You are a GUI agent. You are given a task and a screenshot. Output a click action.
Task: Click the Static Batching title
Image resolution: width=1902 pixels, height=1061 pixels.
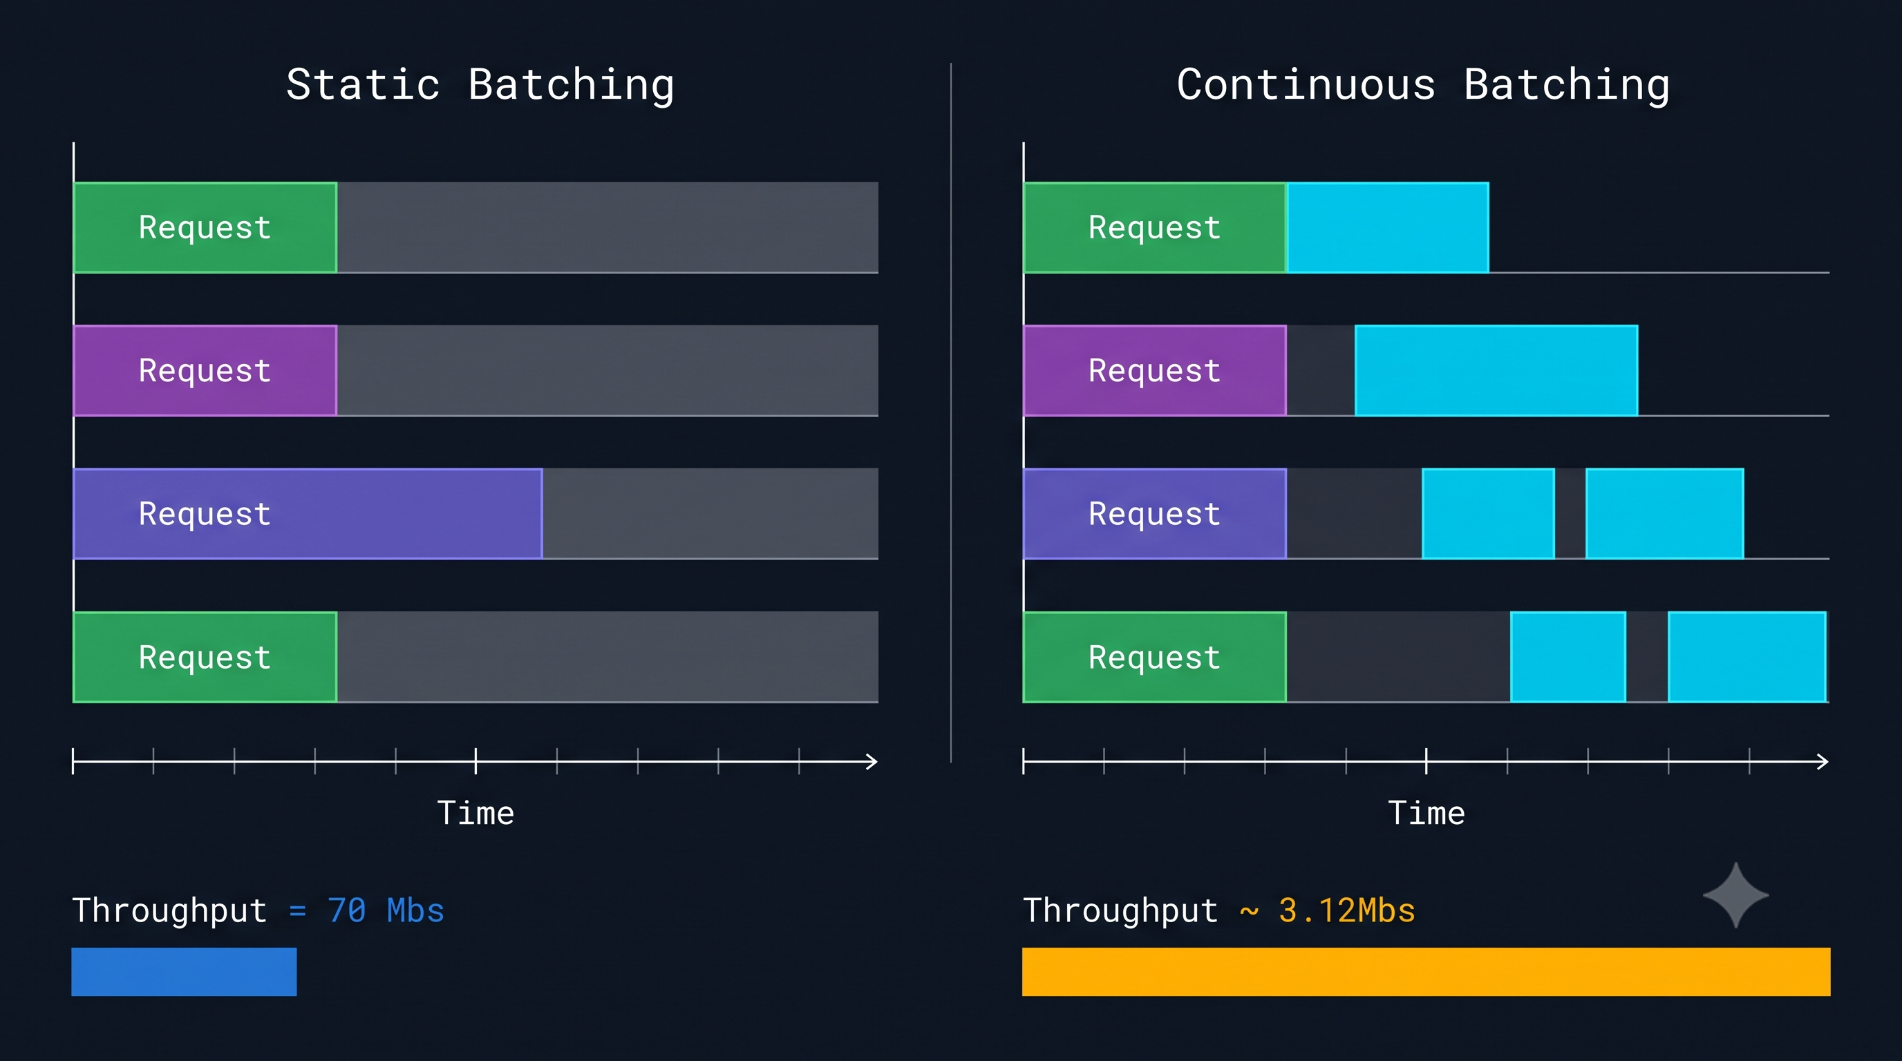click(480, 85)
